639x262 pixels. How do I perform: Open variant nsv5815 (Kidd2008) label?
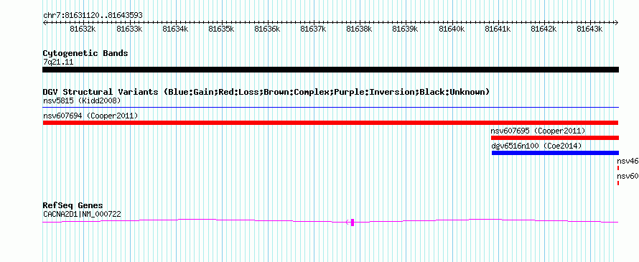tap(82, 100)
